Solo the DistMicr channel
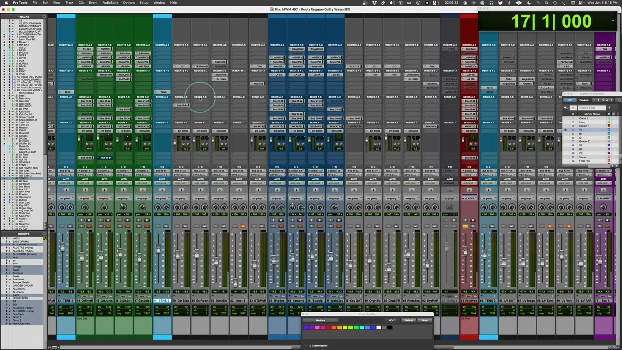The height and width of the screenshot is (350, 622). [x=216, y=226]
